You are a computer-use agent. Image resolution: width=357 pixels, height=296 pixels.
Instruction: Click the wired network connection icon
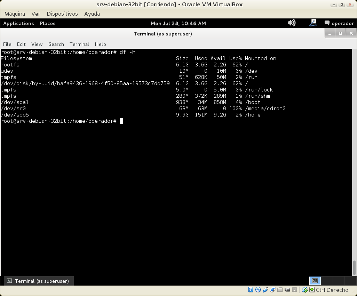click(x=313, y=23)
